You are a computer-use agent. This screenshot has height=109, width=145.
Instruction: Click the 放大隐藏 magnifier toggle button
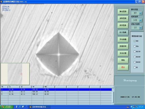123,32
